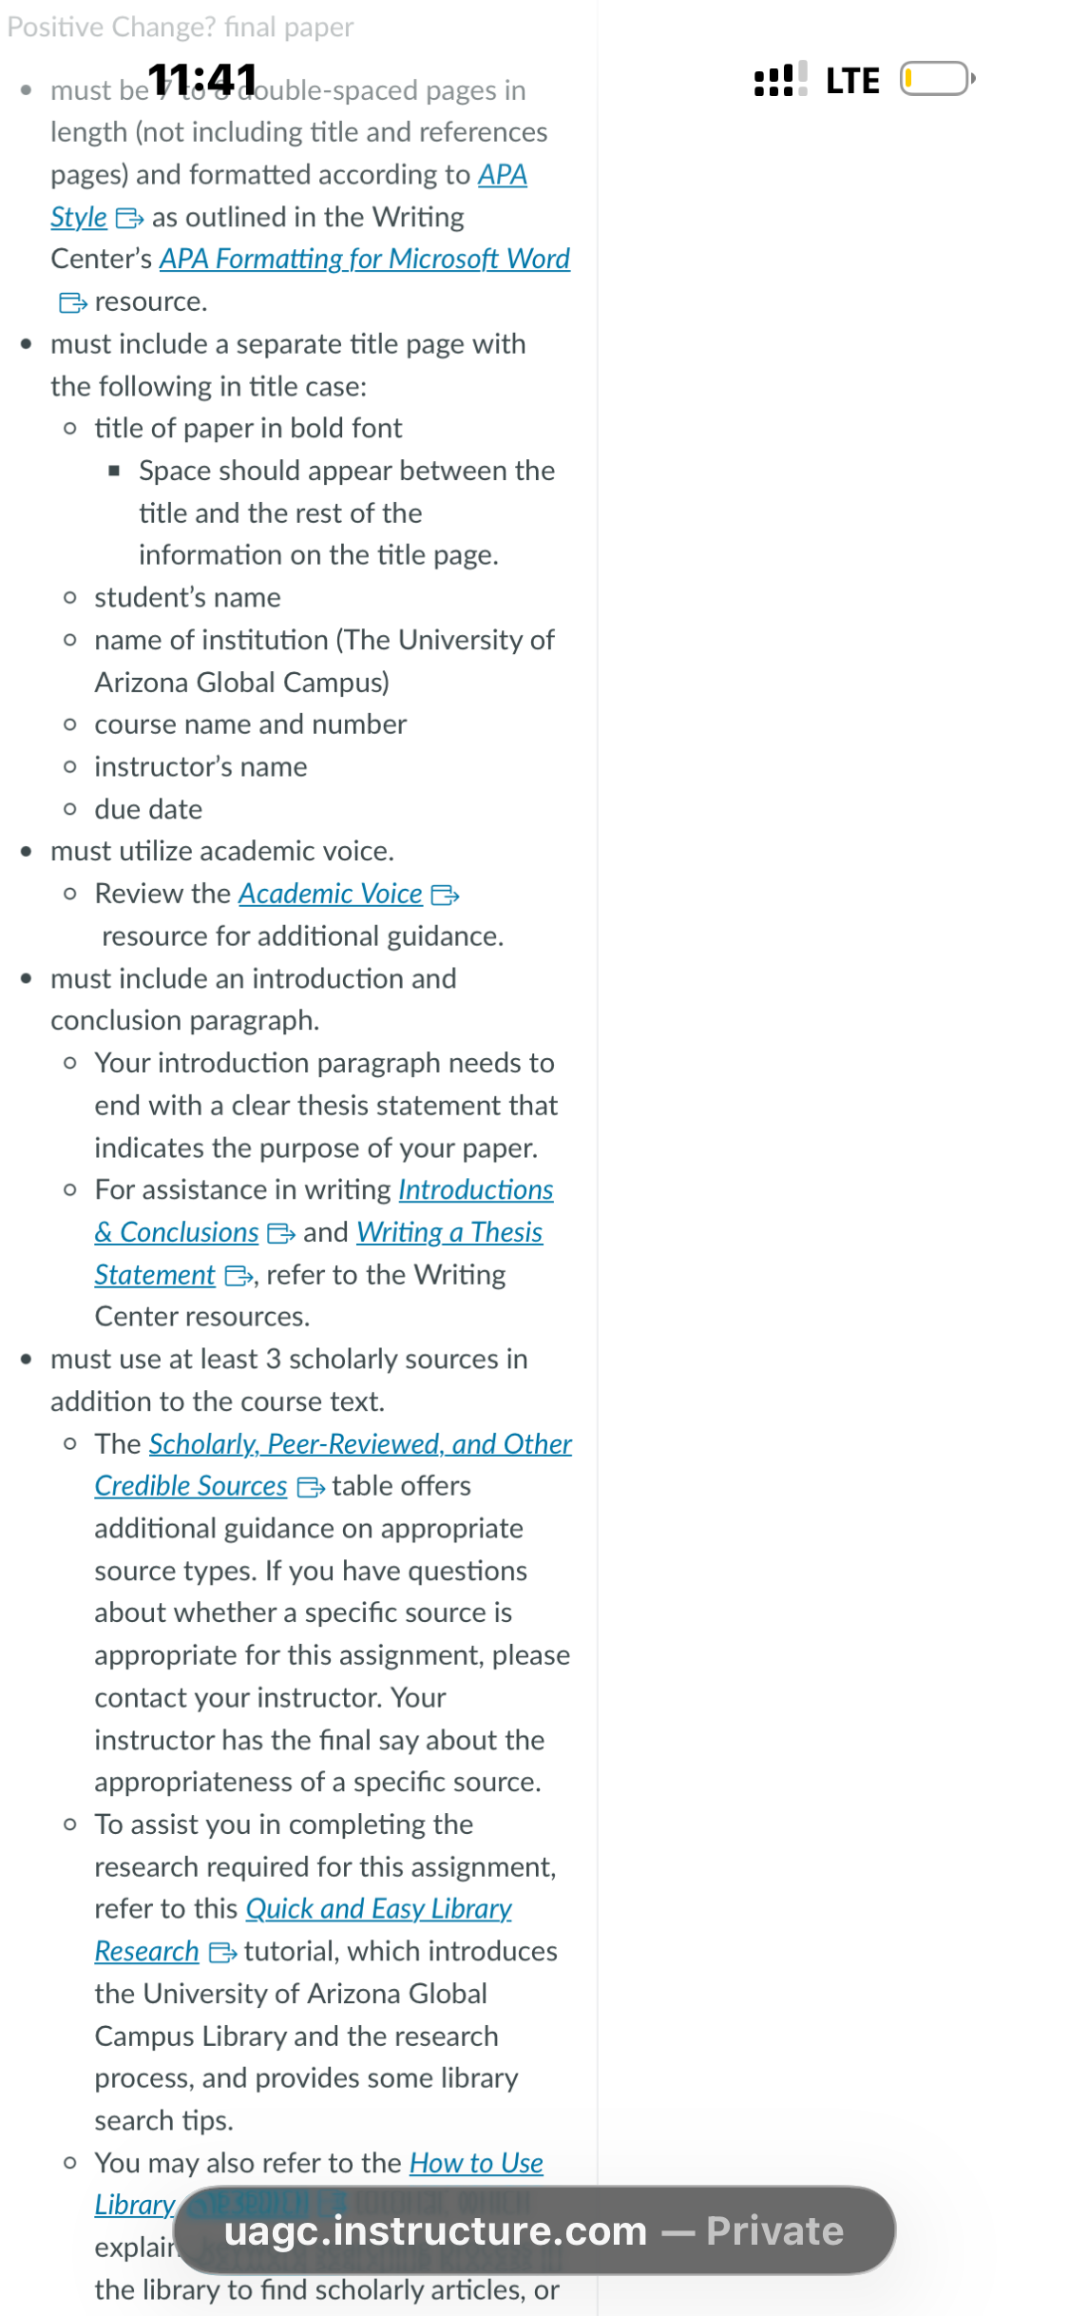Click external icon after 'Statement' link

pyautogui.click(x=239, y=1276)
